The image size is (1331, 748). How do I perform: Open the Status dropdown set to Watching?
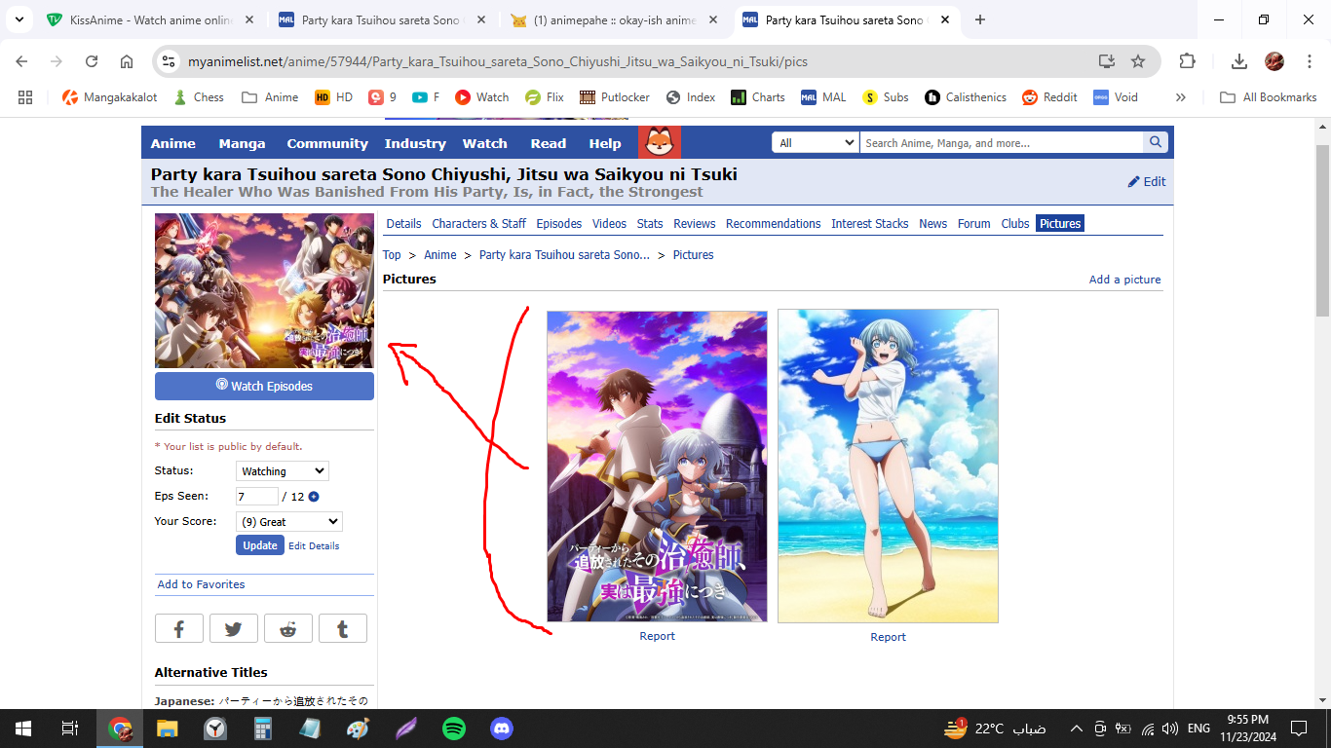pyautogui.click(x=283, y=471)
